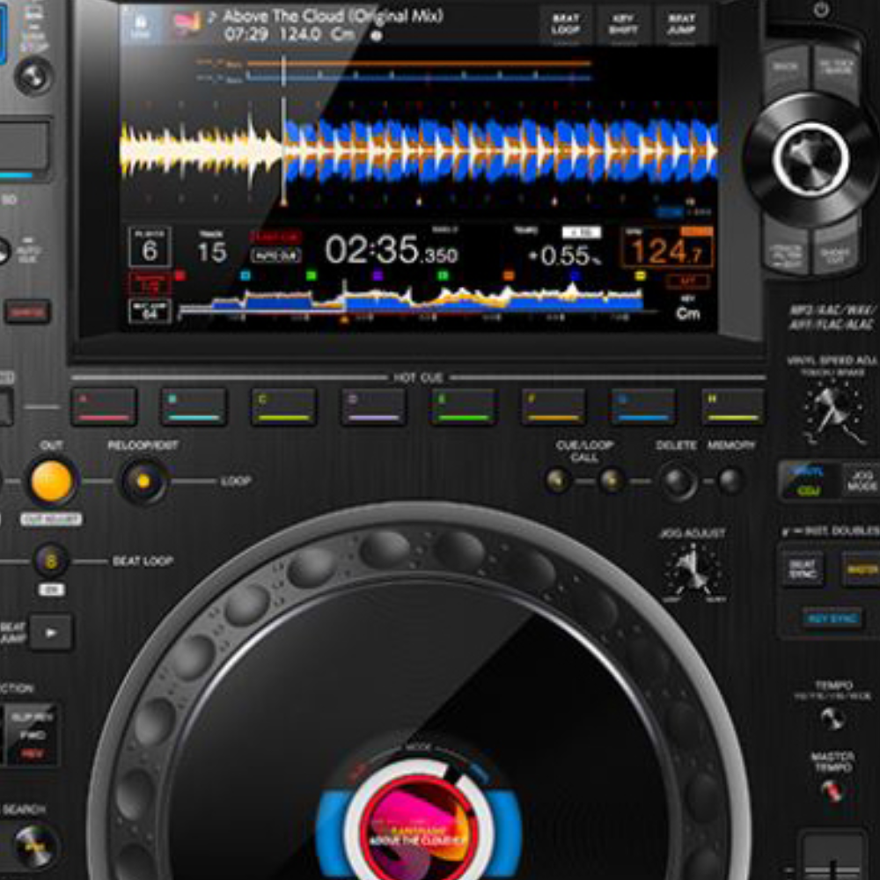Toggle the BEAT SYNC button
Viewport: 880px width, 880px height.
pos(803,569)
